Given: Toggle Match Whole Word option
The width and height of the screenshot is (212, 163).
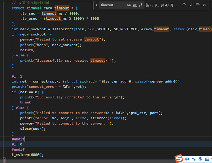Looking at the screenshot, I should [x=135, y=5].
